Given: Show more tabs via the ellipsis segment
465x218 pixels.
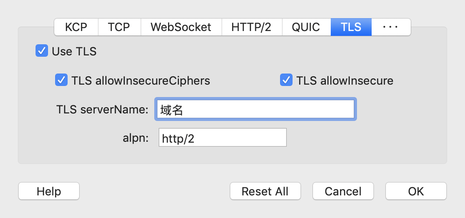Looking at the screenshot, I should pos(391,27).
